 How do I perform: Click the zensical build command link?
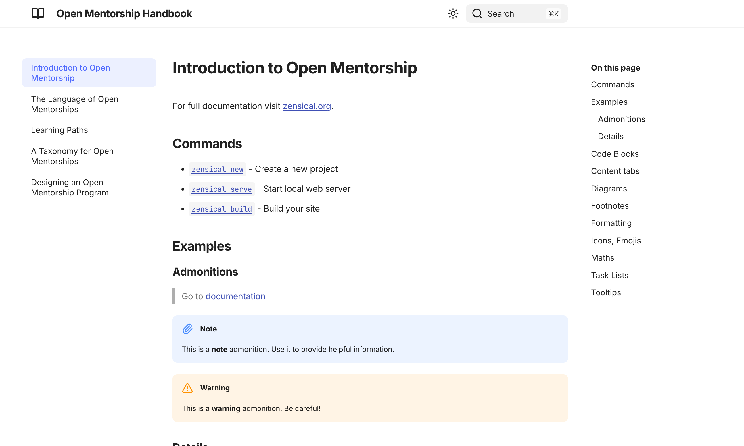(x=222, y=209)
